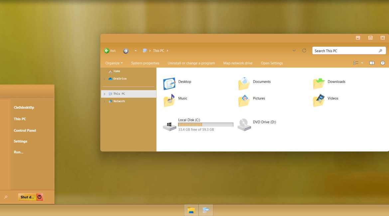The height and width of the screenshot is (216, 389).
Task: Click the Shut down button
Action: point(27,197)
